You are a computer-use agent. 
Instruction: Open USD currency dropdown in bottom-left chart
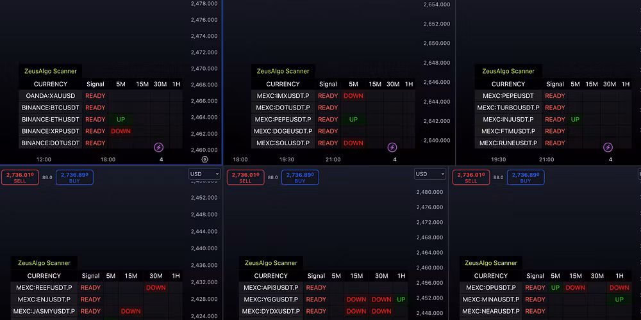[x=204, y=174]
